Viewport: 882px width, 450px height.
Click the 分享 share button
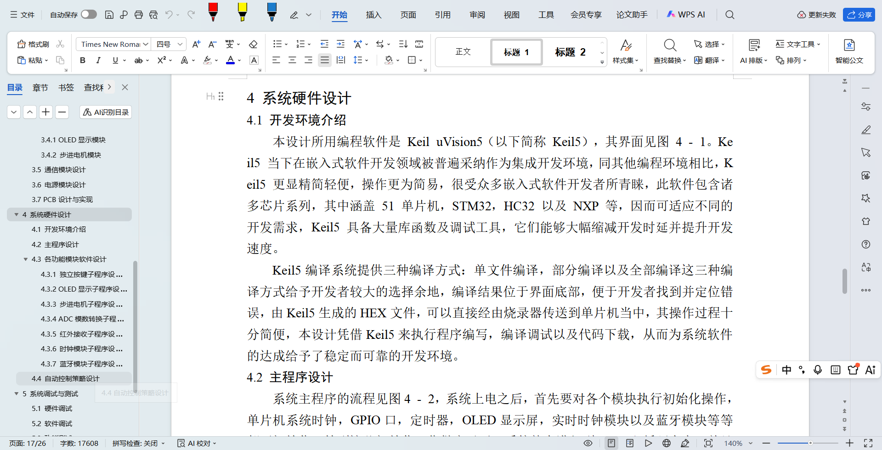click(x=859, y=15)
